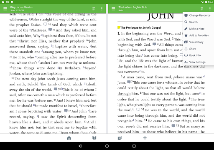Open the hamburger menu in Lexham English Bible pane

pos(113,9)
